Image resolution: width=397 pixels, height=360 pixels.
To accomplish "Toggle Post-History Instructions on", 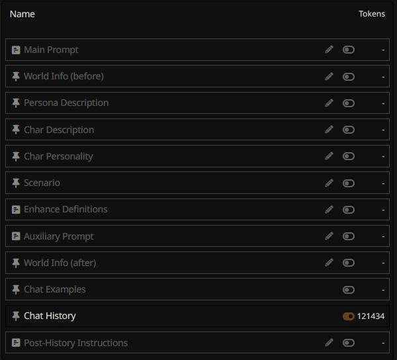I will [349, 343].
